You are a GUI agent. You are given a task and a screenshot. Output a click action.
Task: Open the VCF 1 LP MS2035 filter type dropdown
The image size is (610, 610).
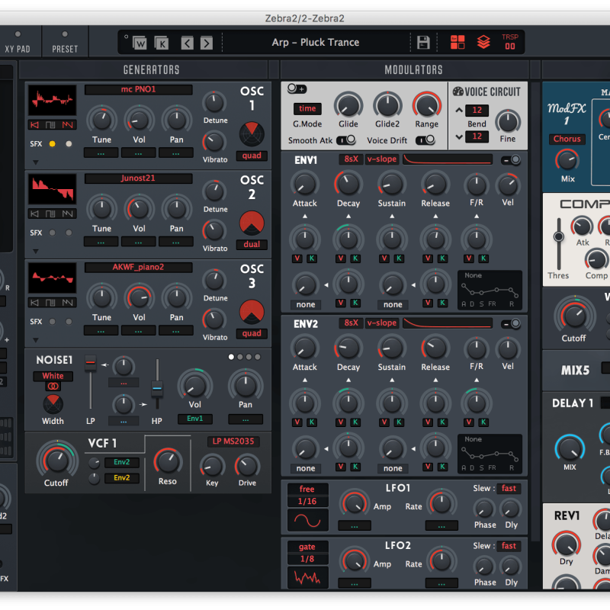[233, 441]
